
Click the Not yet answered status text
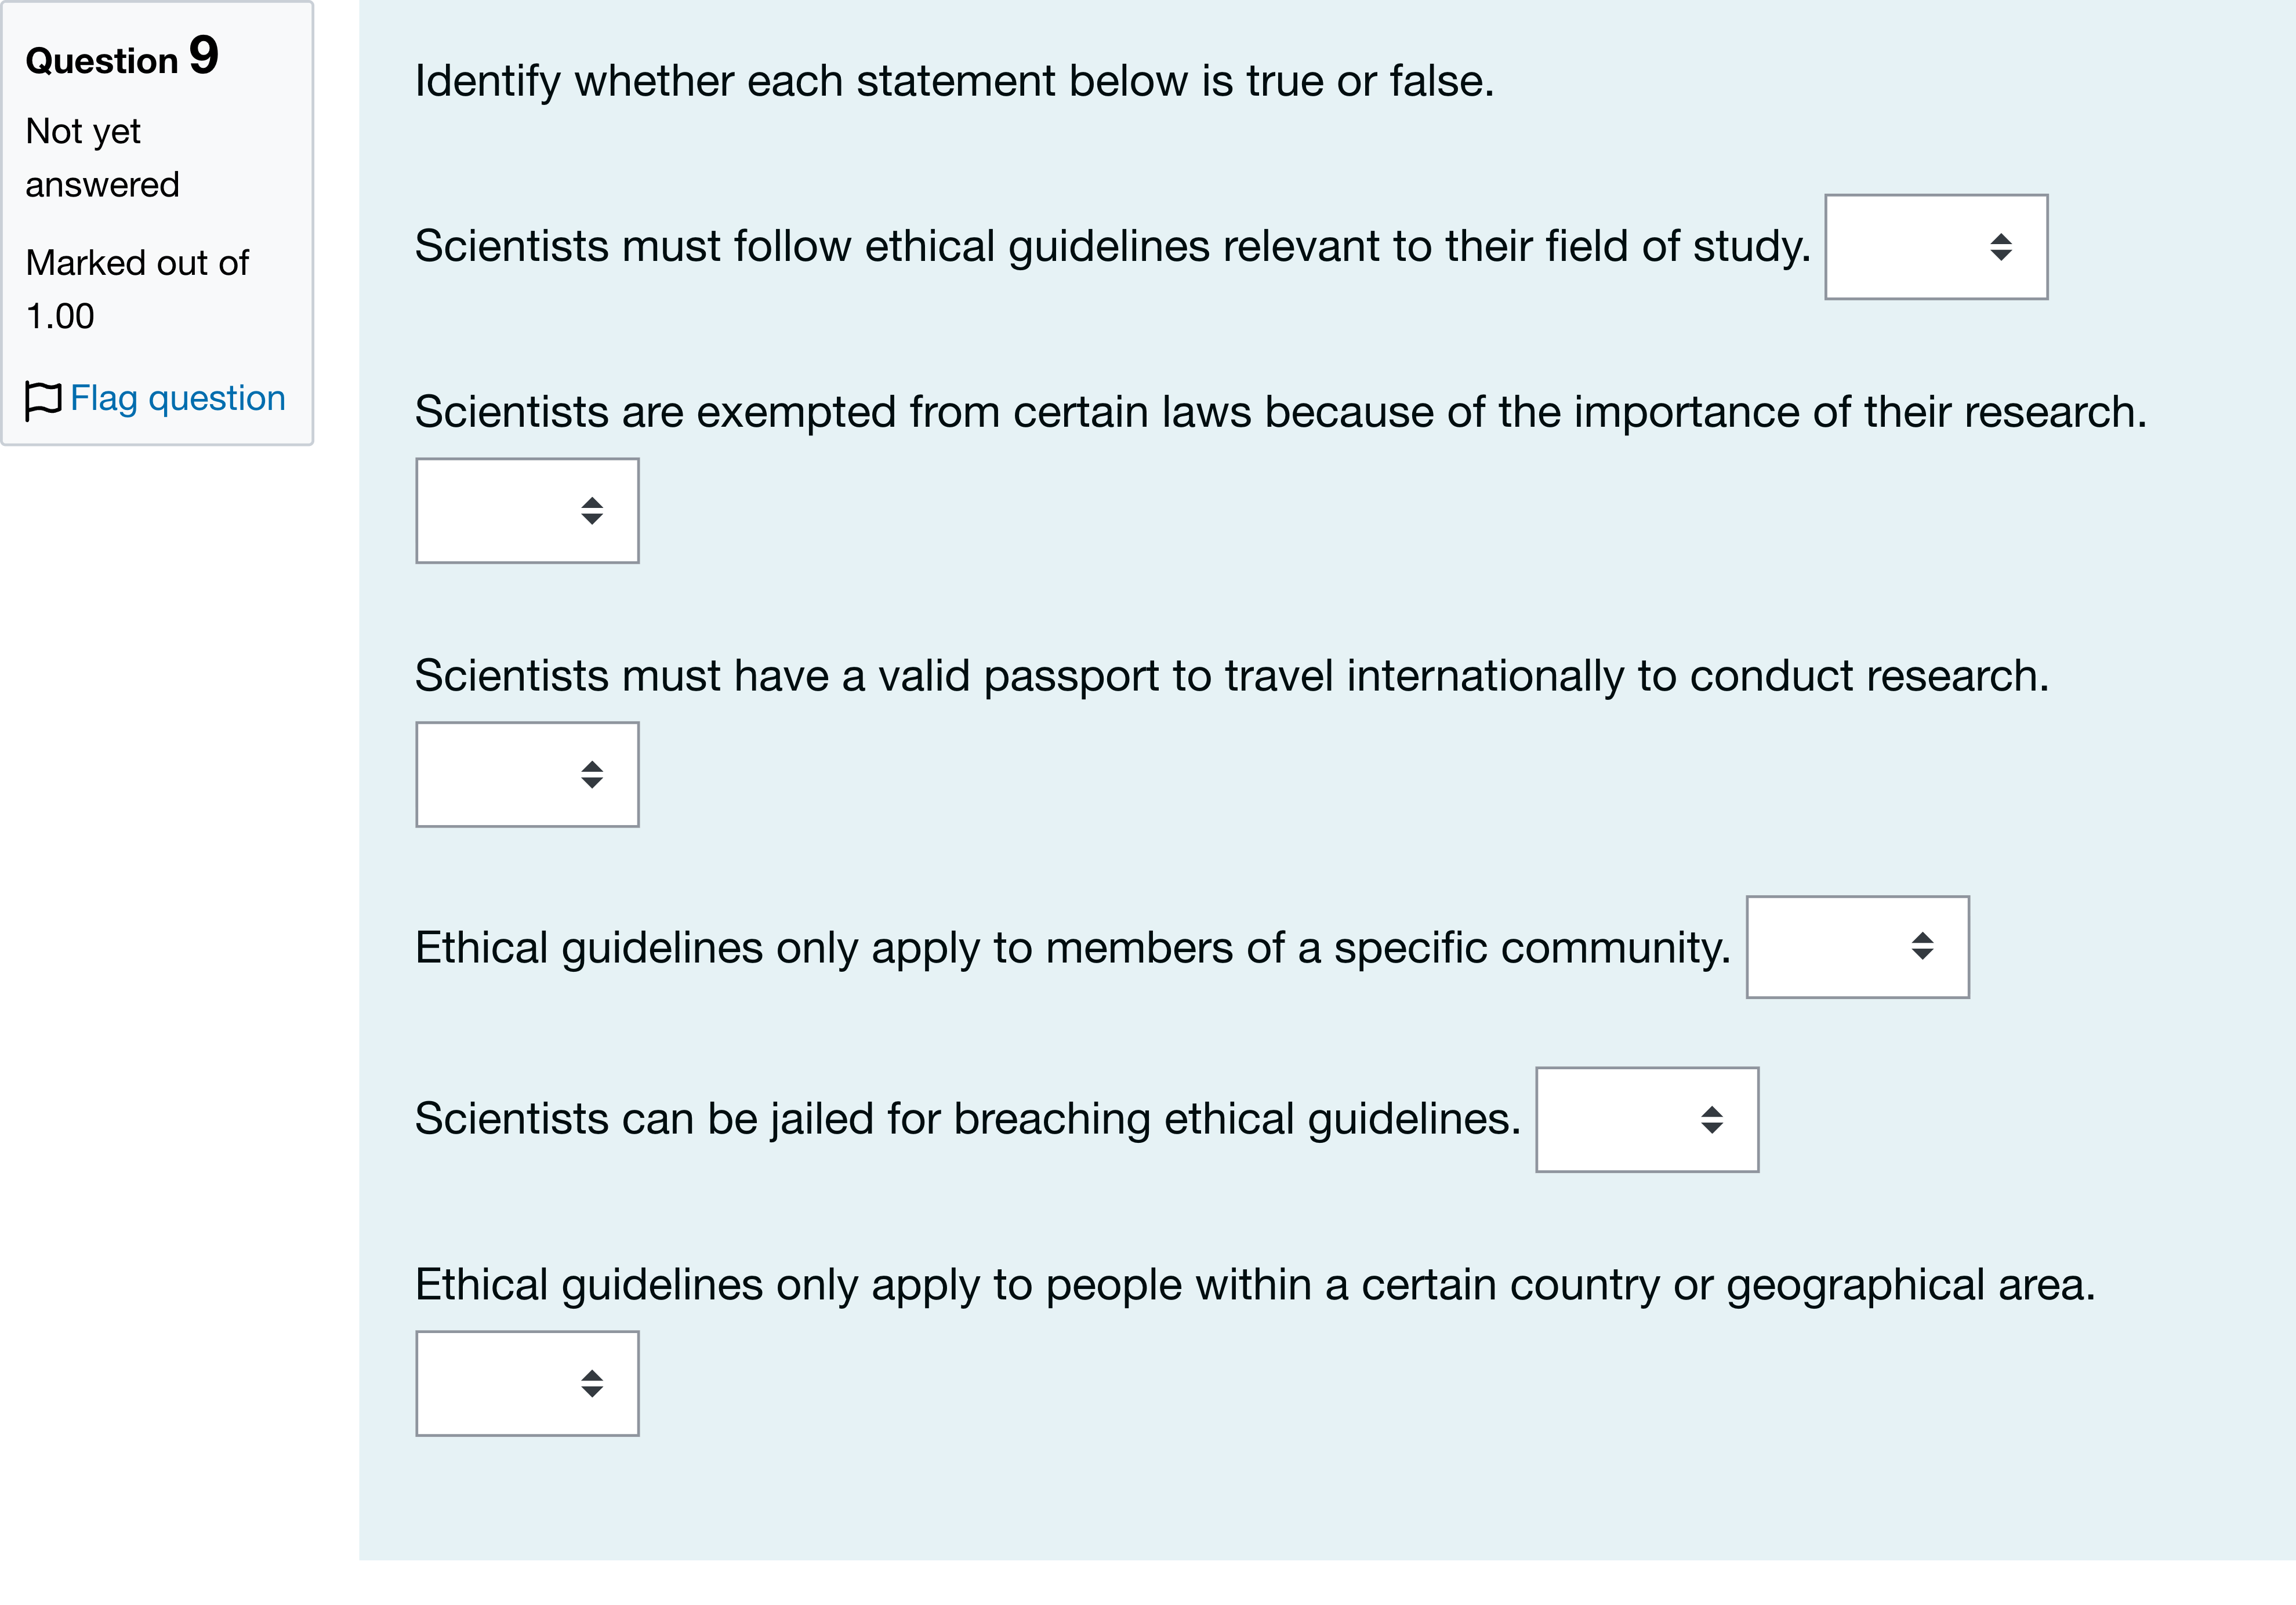[102, 158]
